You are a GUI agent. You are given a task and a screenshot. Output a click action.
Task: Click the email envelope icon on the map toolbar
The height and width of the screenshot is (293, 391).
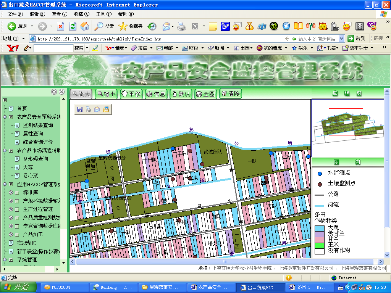(97, 109)
